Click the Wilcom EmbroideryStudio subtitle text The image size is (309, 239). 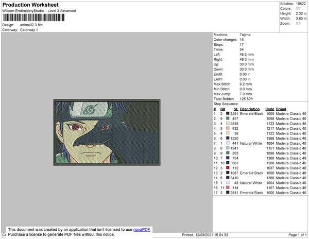click(x=39, y=11)
